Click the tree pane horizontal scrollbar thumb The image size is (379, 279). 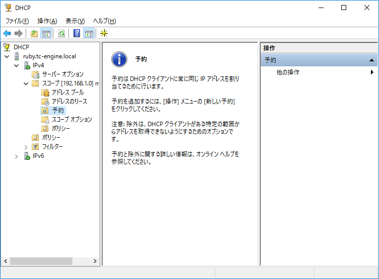tap(41, 261)
